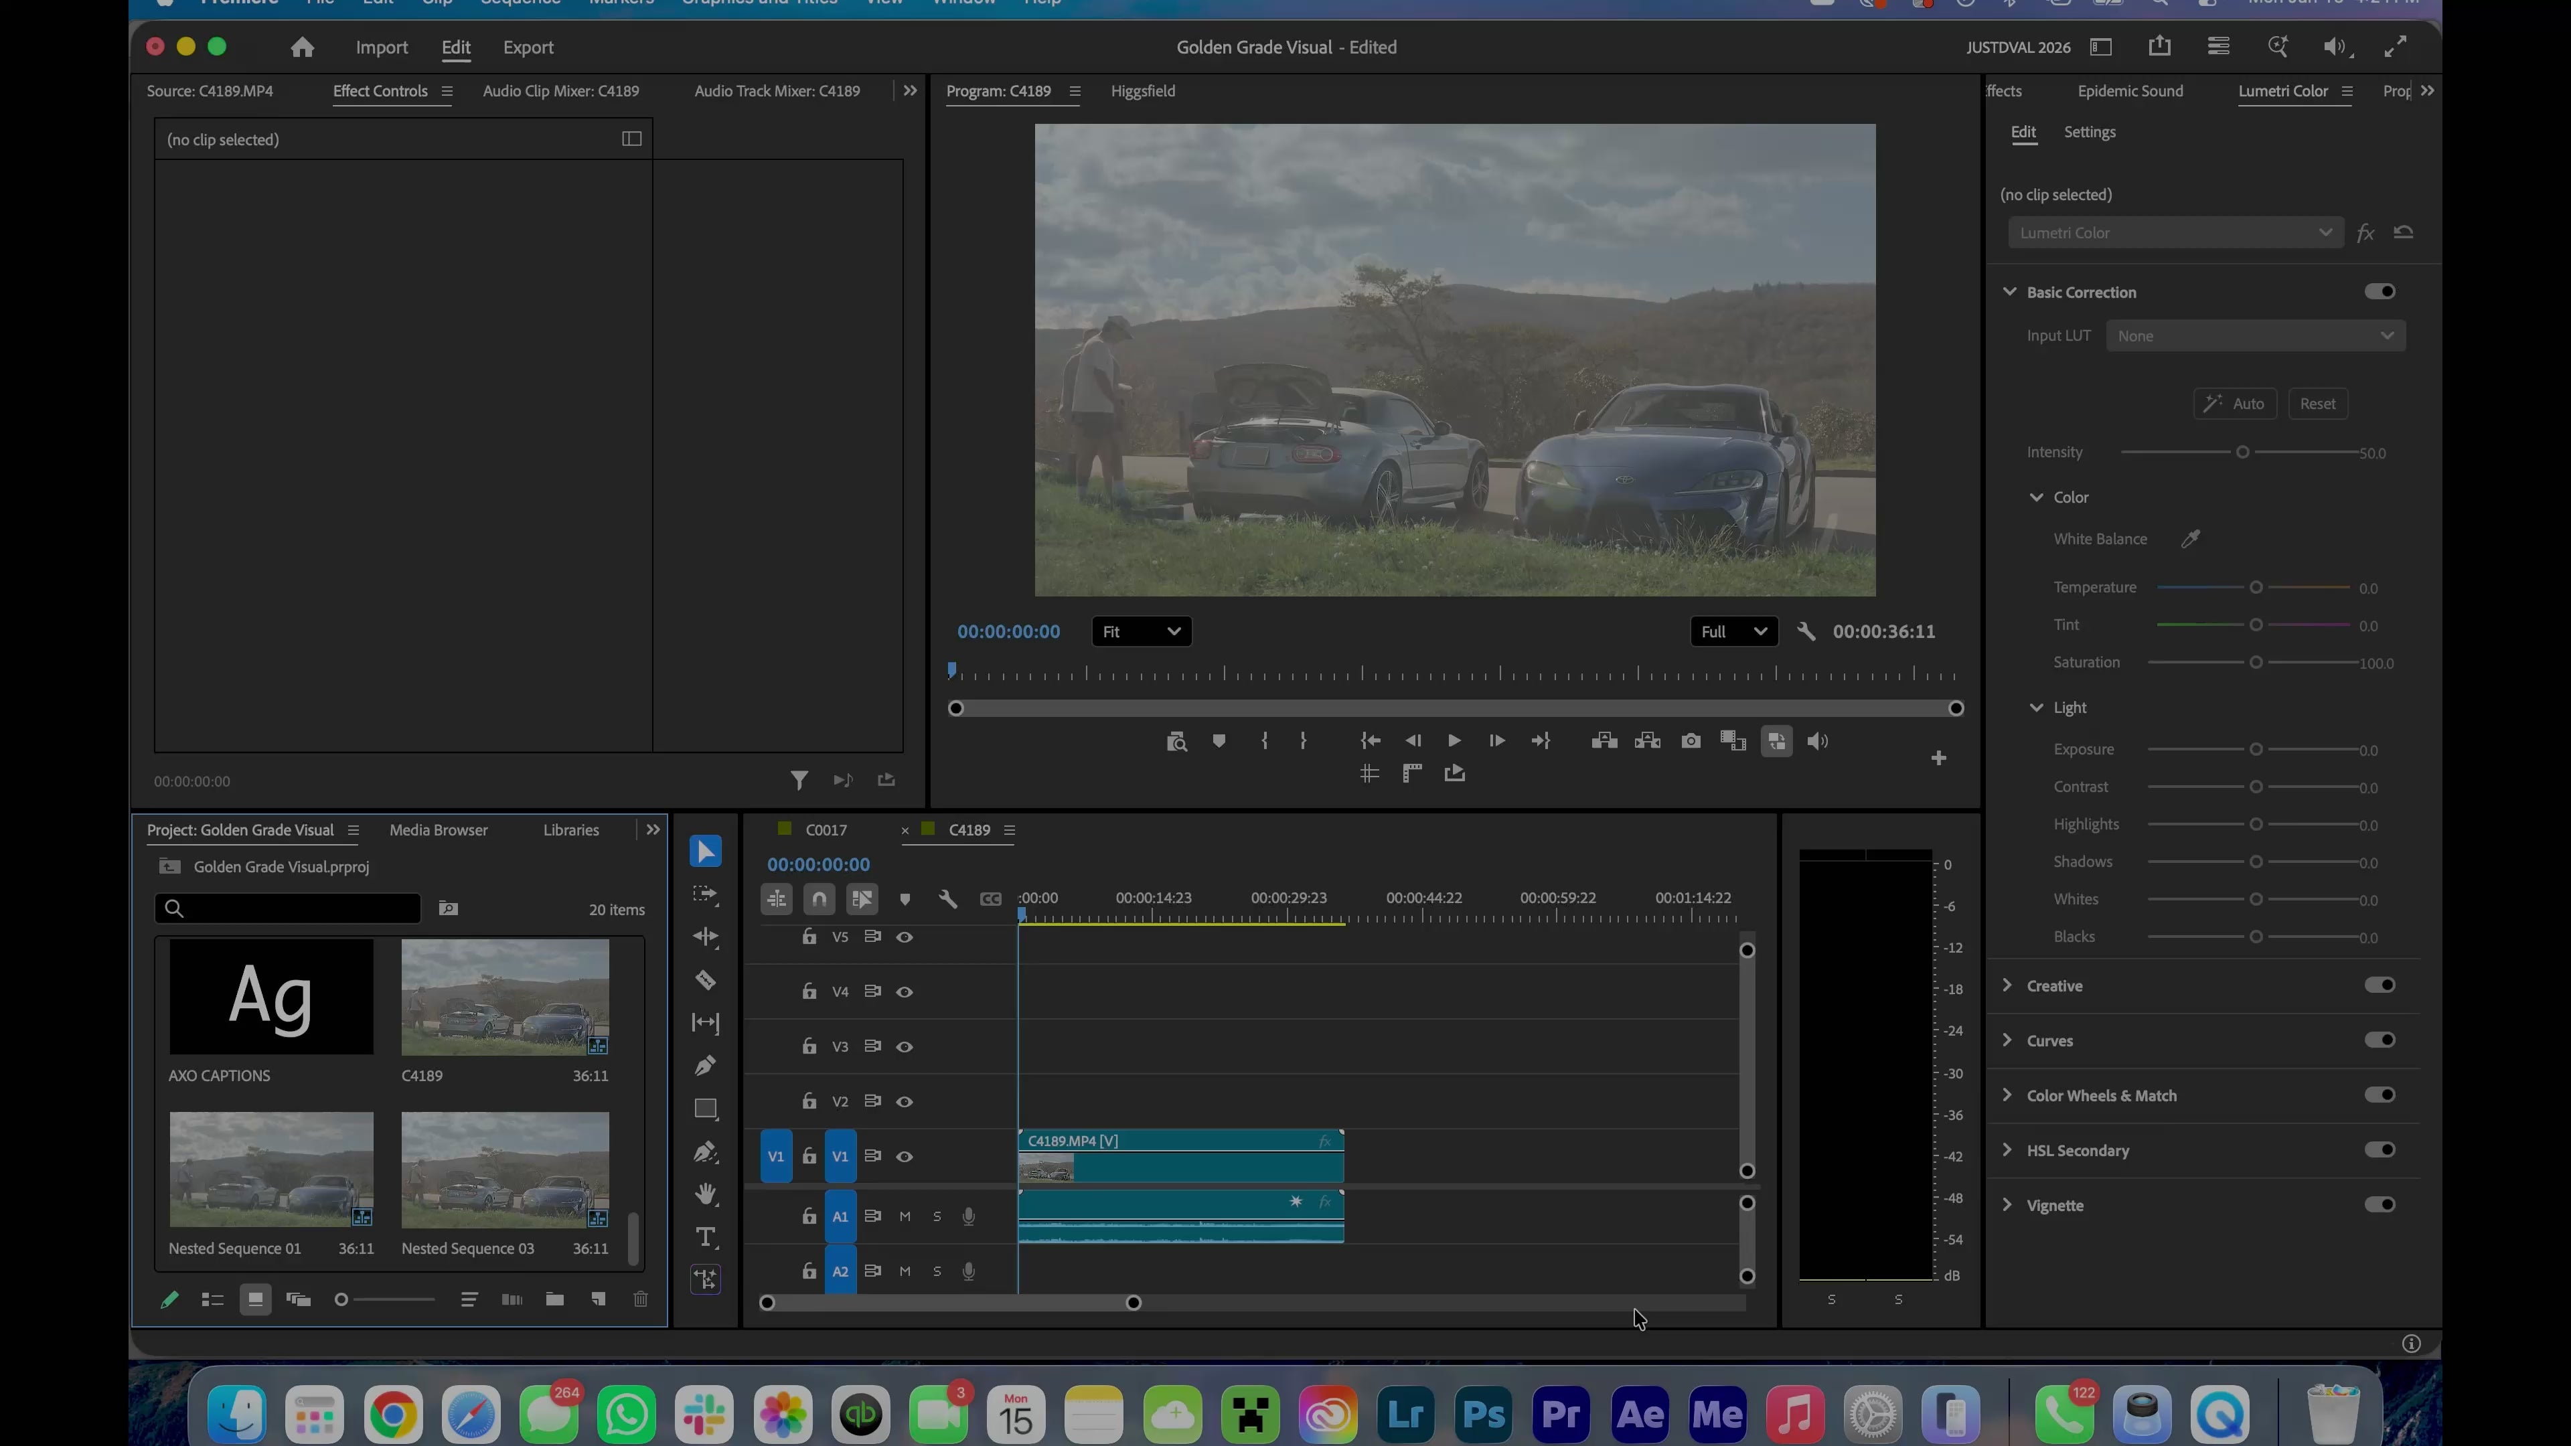Collapse the Color subsection
This screenshot has width=2571, height=1446.
(2036, 497)
